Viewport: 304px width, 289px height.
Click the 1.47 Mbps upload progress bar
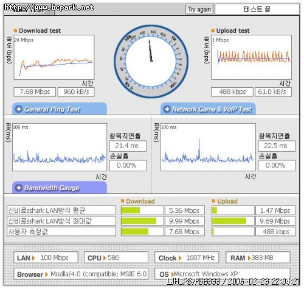tap(233, 210)
